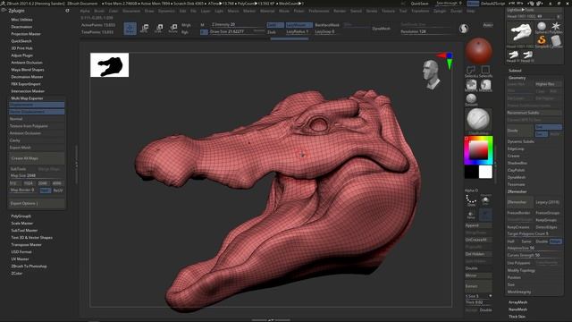Toggle the Rgb channel button
This screenshot has width=572, height=322.
pos(185,32)
